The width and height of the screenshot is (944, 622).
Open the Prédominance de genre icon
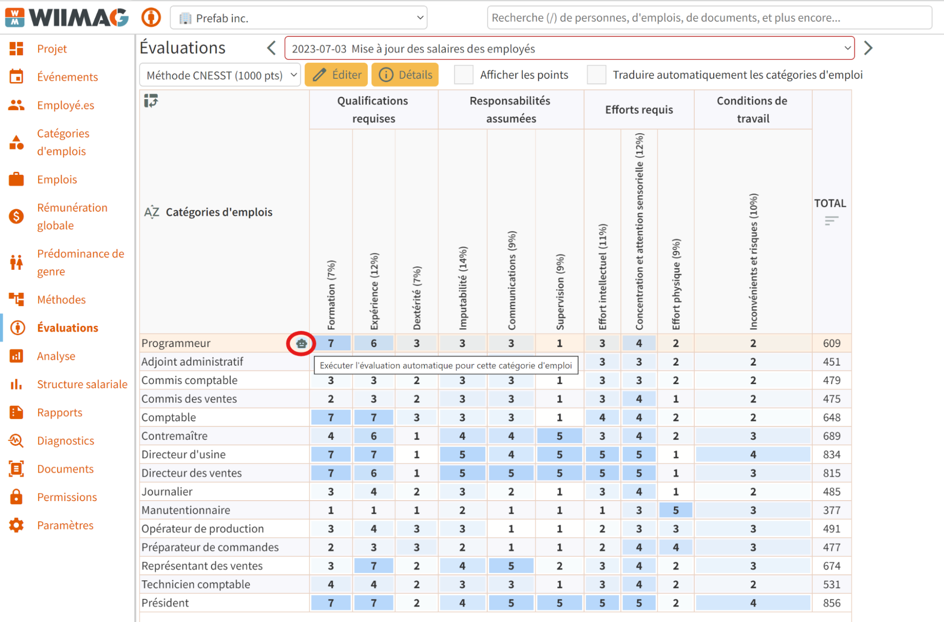click(x=17, y=262)
